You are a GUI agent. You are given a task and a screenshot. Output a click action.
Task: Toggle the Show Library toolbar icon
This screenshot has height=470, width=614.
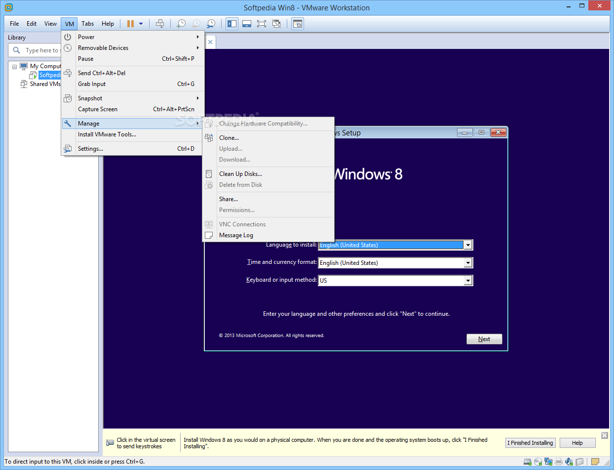pyautogui.click(x=232, y=24)
